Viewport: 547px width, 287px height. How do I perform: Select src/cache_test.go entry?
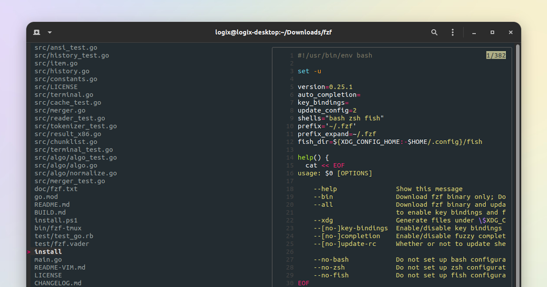[68, 102]
